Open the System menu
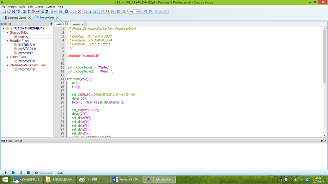 pos(50,7)
